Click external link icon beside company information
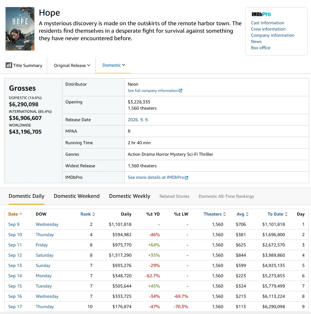Screen dimensions: 311x314 [181, 91]
